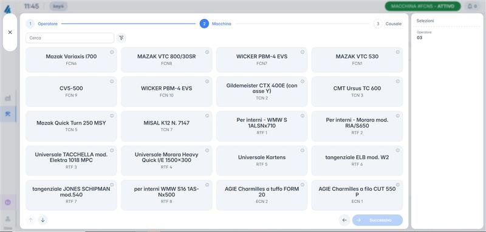Choose WICKER PBM-4 EVS FCN7
486x232 pixels.
coord(262,60)
